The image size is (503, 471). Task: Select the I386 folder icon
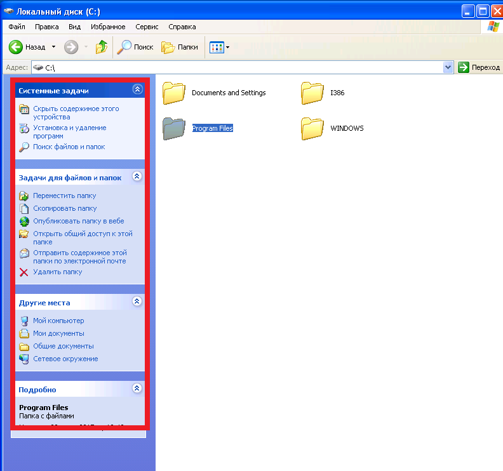[312, 93]
